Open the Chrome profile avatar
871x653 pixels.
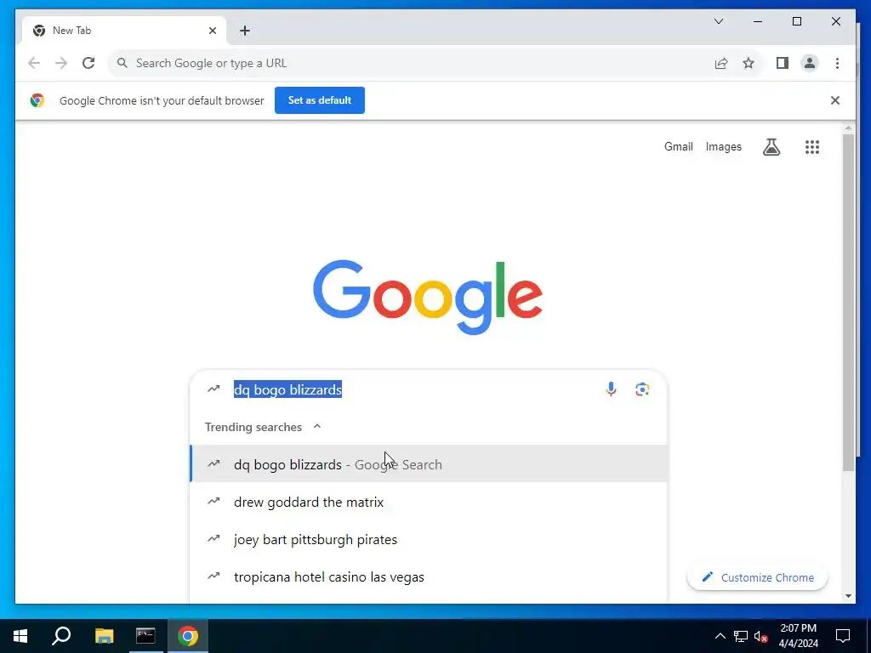coord(810,63)
